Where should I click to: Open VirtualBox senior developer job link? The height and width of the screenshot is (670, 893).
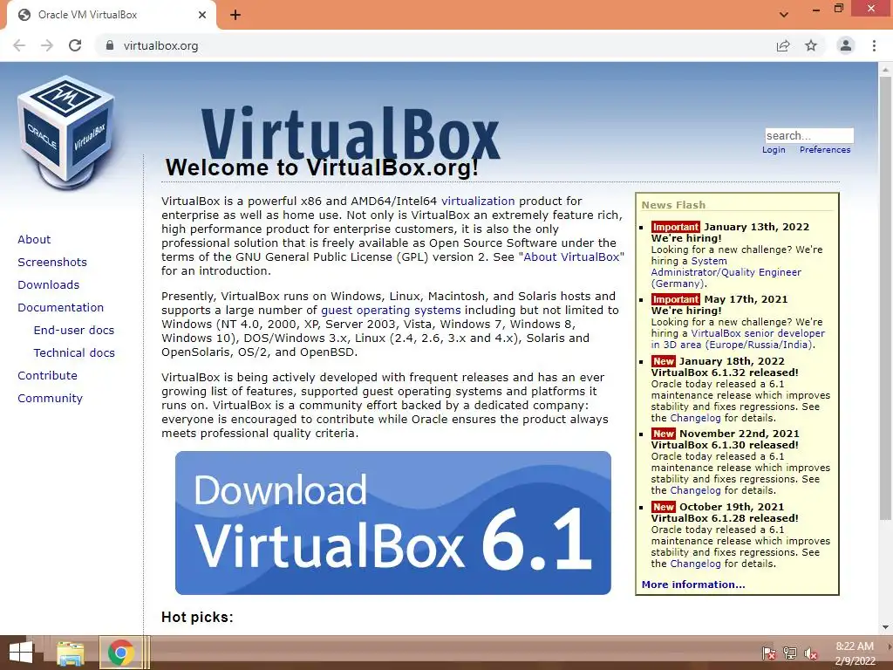738,339
